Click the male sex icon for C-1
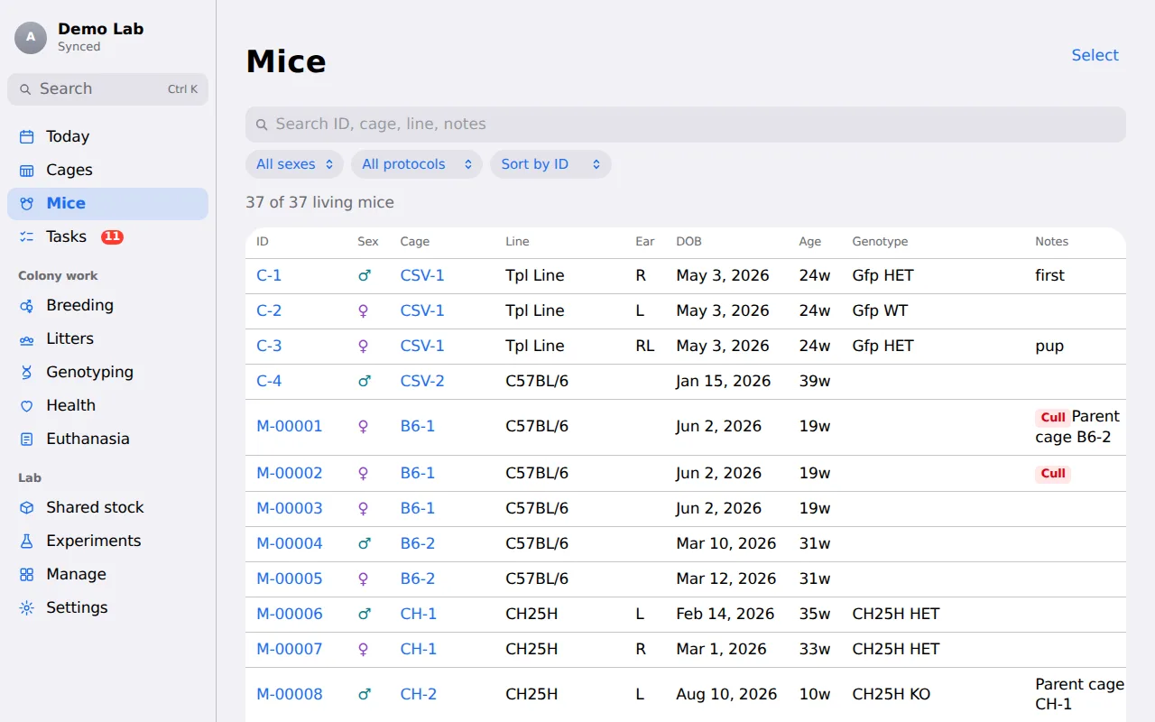 click(x=365, y=275)
